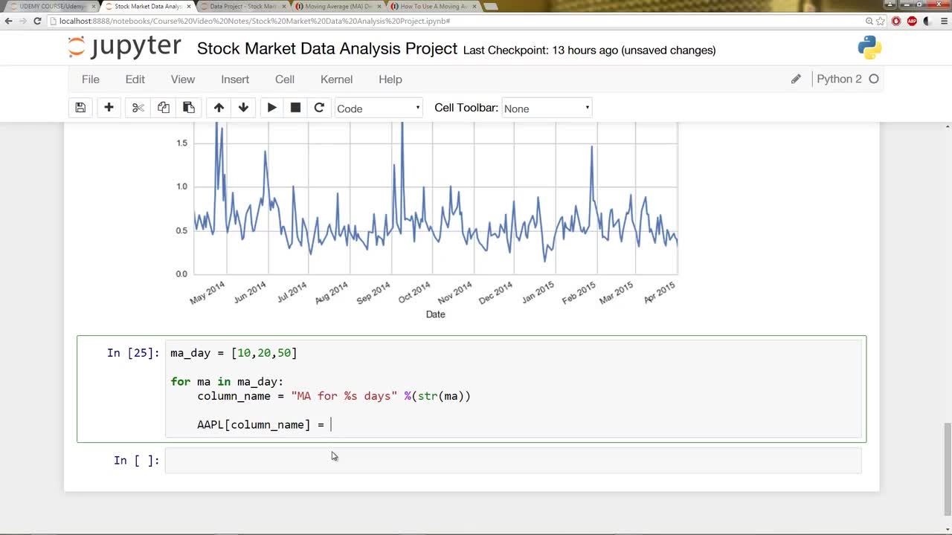This screenshot has width=952, height=535.
Task: Move cell up with the up arrow
Action: (x=219, y=108)
